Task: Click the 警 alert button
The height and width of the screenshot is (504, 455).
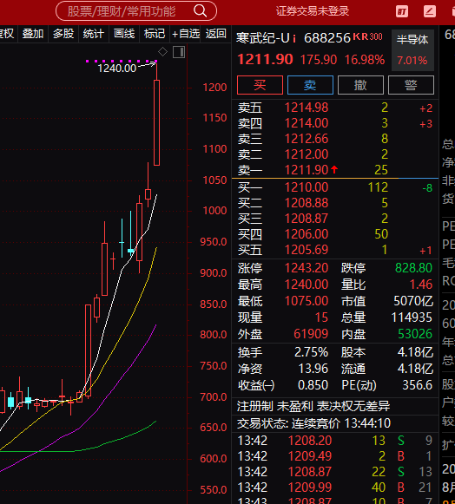Action: 411,85
